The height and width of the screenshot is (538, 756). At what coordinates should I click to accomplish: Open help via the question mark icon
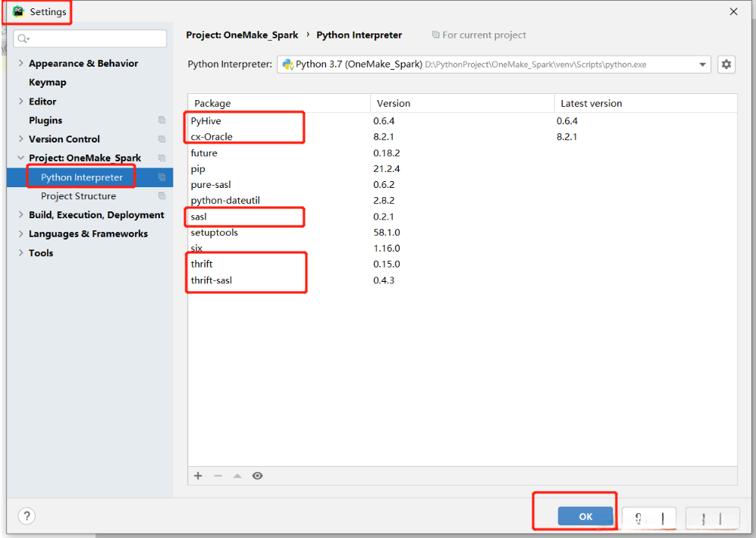click(27, 516)
